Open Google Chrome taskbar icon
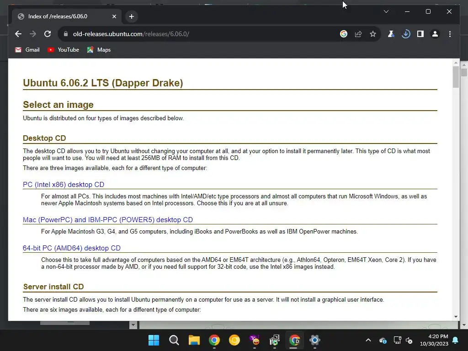The width and height of the screenshot is (468, 351). click(x=214, y=340)
